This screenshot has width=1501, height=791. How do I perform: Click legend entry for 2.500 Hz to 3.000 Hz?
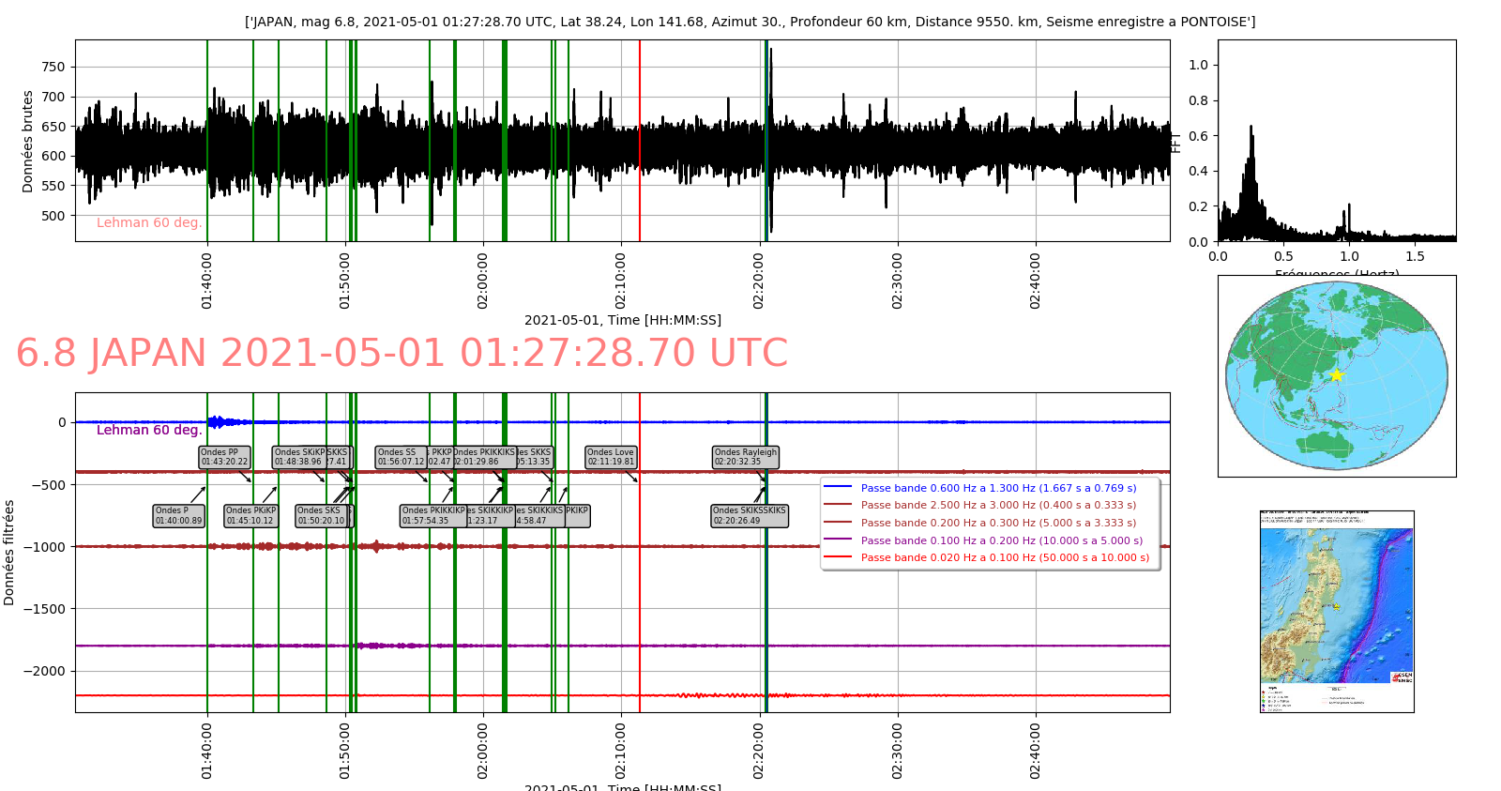[x=998, y=505]
